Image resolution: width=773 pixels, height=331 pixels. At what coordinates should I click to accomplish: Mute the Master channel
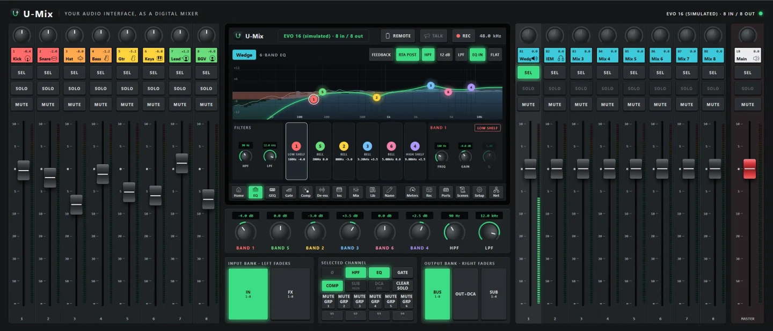(748, 105)
